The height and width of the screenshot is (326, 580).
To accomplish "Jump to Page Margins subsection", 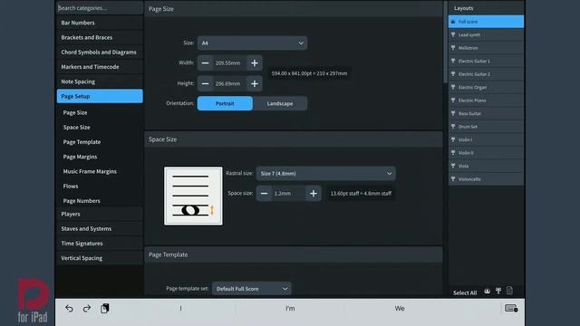I will coord(80,157).
